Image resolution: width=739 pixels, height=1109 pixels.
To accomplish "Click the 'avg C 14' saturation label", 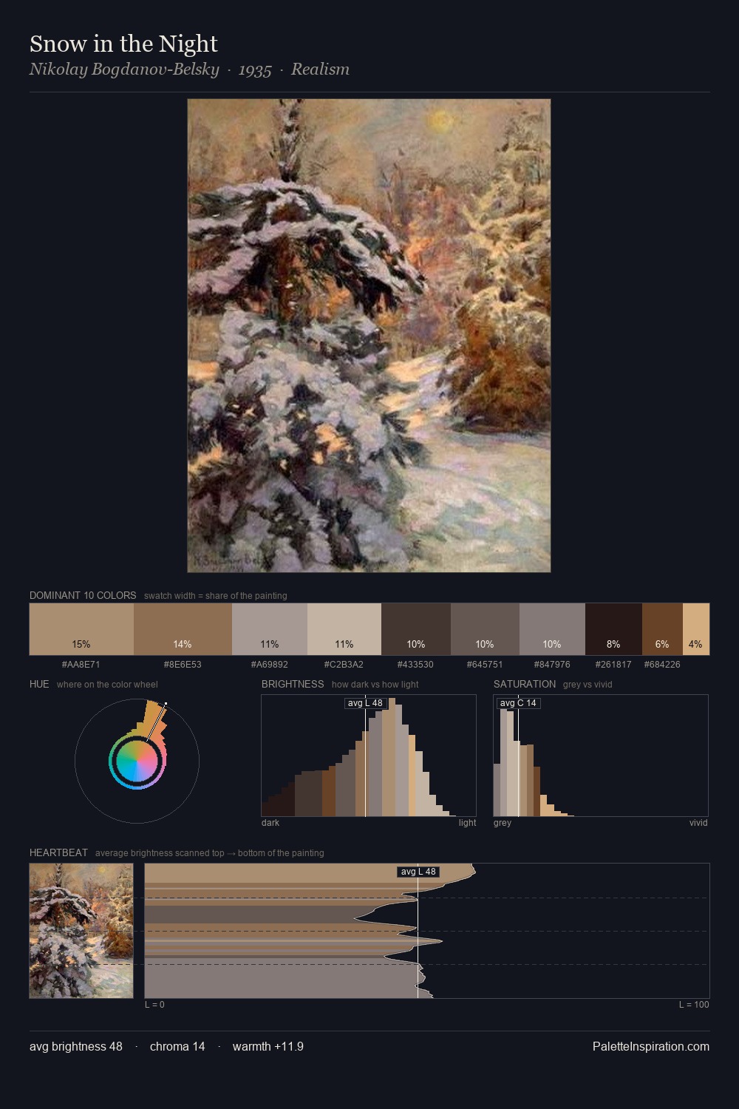I will click(519, 703).
